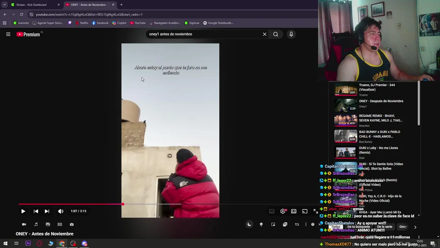
Task: Open YouTube bookmark
Action: 137,23
